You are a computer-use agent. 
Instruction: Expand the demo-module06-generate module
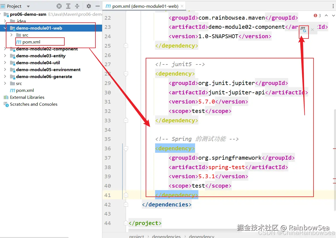click(5, 76)
